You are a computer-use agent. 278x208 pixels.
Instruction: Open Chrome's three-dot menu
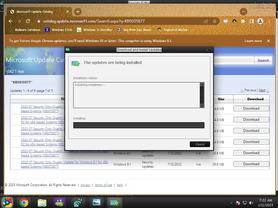[269, 21]
